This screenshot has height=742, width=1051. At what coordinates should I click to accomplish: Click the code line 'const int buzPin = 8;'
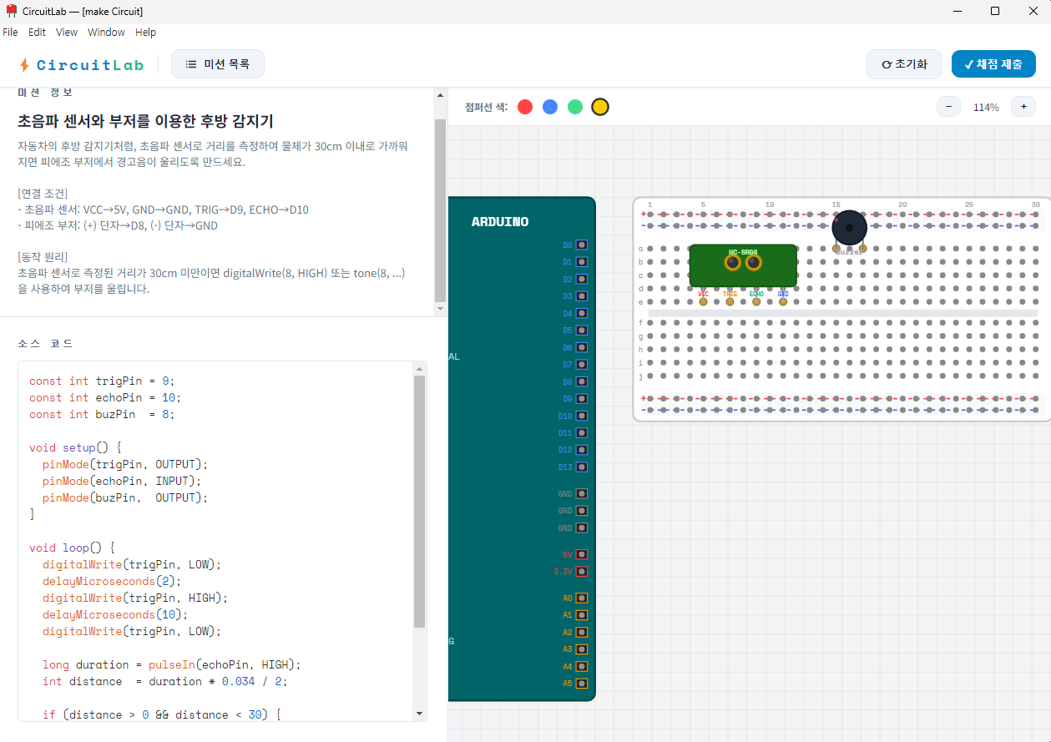[x=103, y=414]
